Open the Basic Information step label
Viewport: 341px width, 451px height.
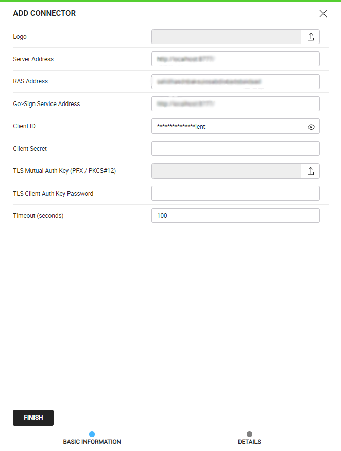tap(92, 442)
